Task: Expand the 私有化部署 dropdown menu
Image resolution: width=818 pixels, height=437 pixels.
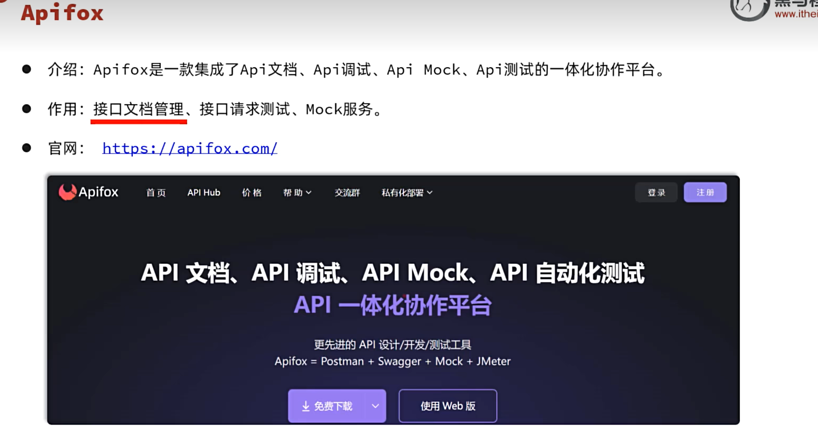Action: click(407, 193)
